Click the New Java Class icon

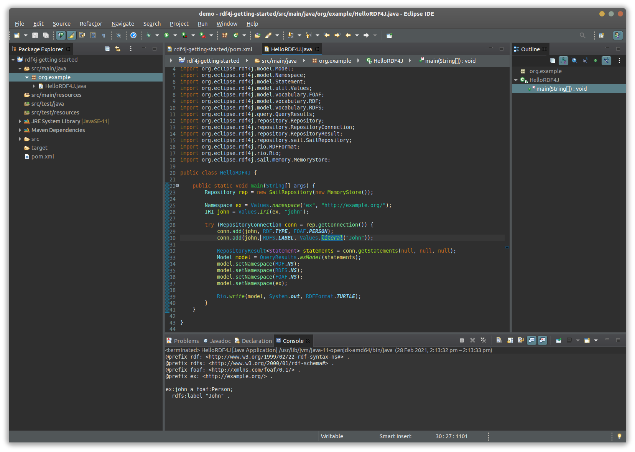236,36
